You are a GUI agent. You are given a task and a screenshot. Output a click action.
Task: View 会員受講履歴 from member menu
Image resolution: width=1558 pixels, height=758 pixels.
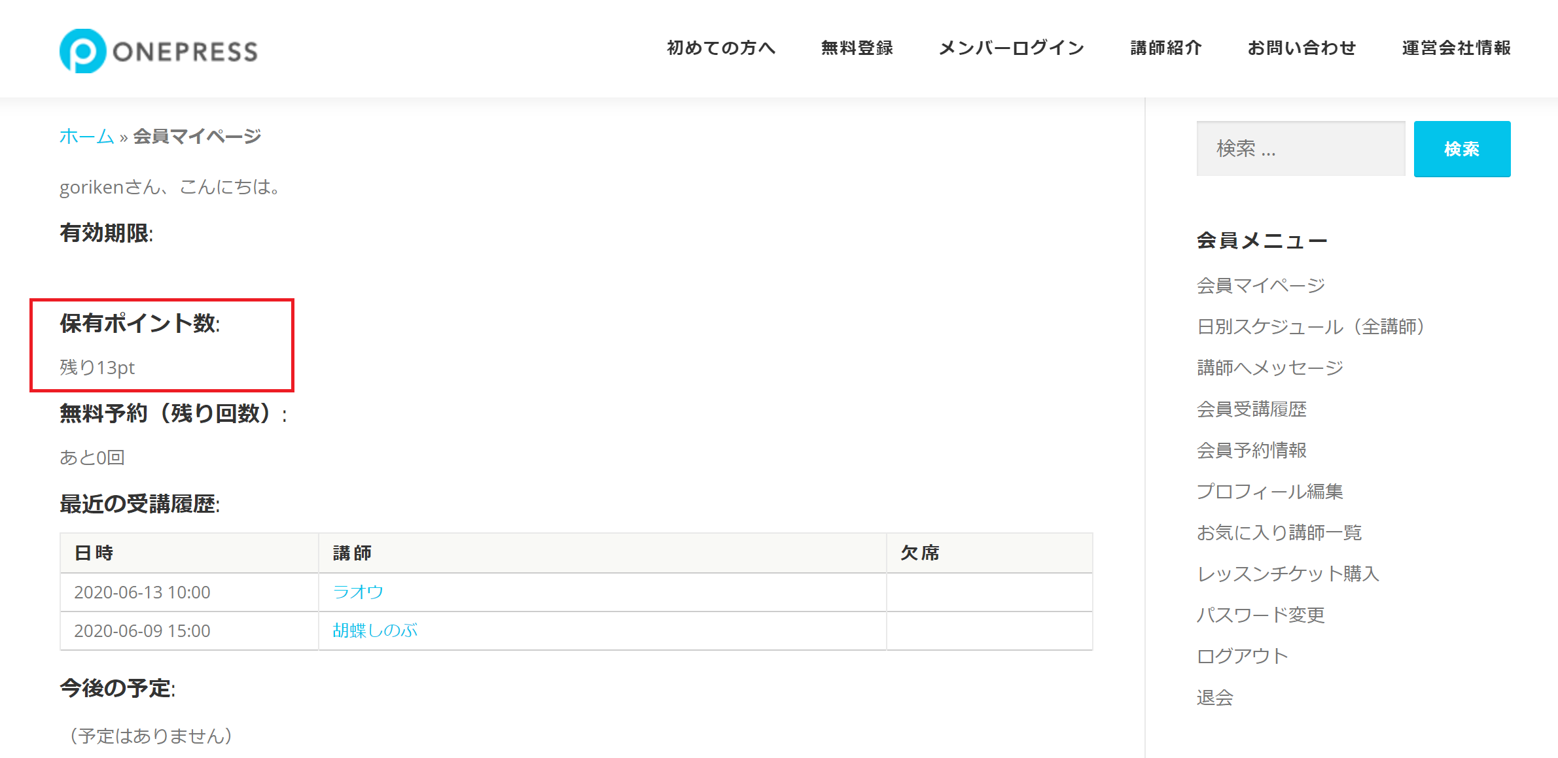(x=1251, y=409)
